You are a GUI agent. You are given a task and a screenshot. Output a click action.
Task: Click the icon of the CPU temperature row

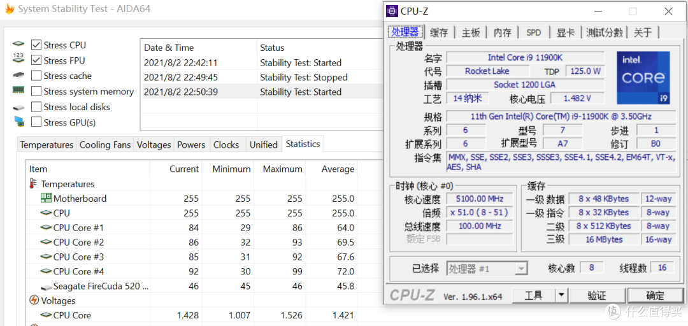(x=46, y=213)
